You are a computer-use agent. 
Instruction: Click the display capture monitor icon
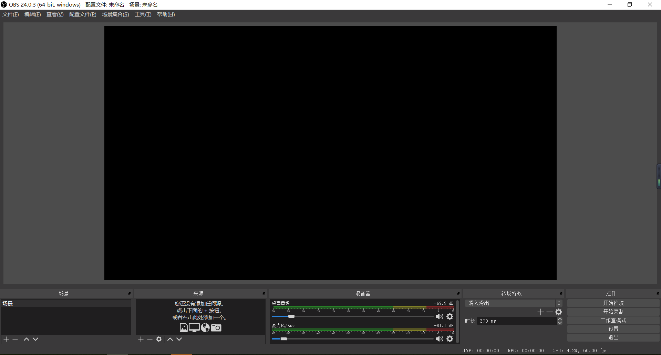(194, 328)
